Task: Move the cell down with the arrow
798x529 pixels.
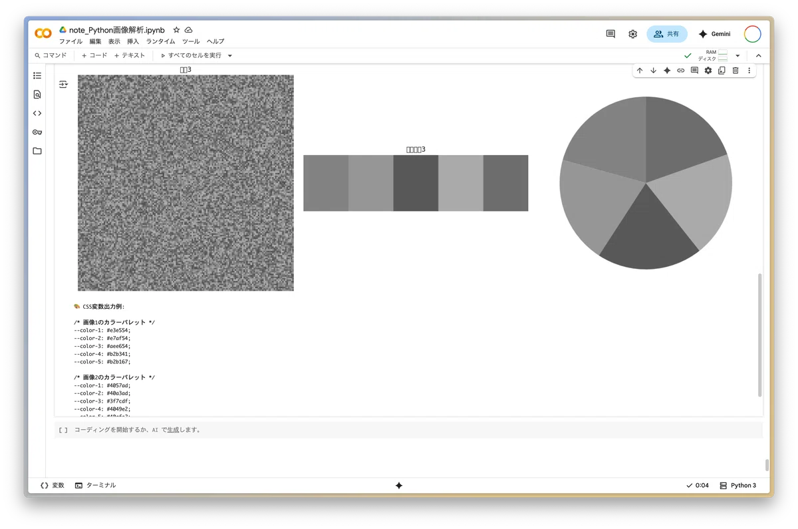Action: [x=653, y=71]
